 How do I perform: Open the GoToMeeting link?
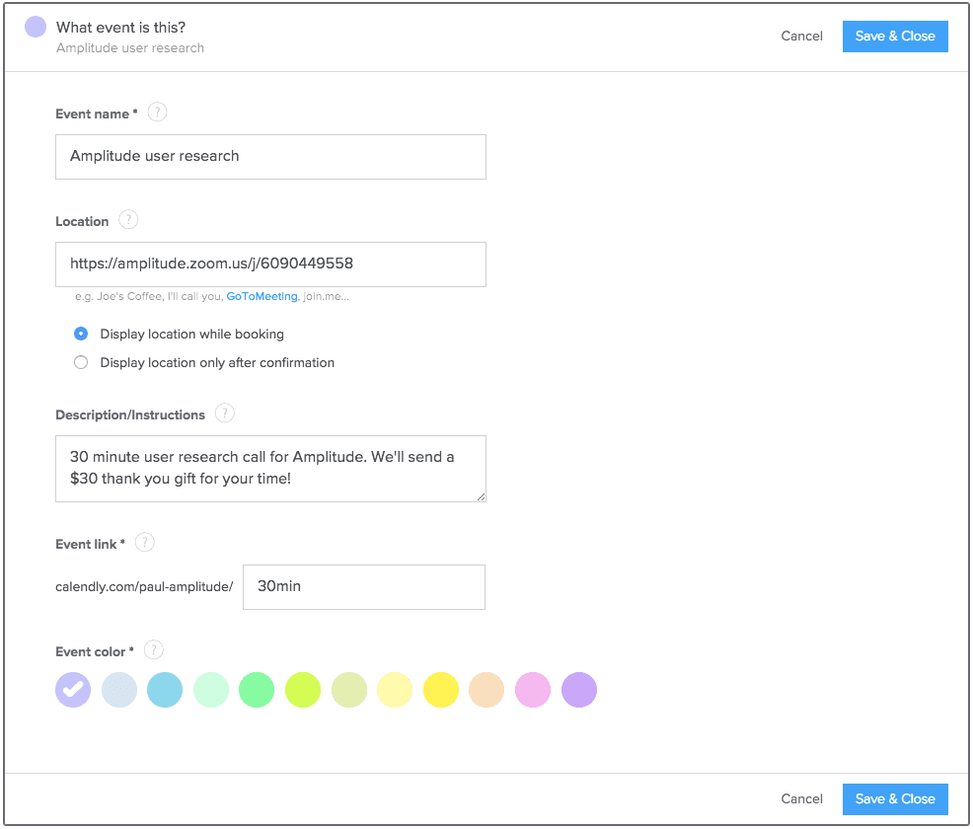(x=262, y=295)
